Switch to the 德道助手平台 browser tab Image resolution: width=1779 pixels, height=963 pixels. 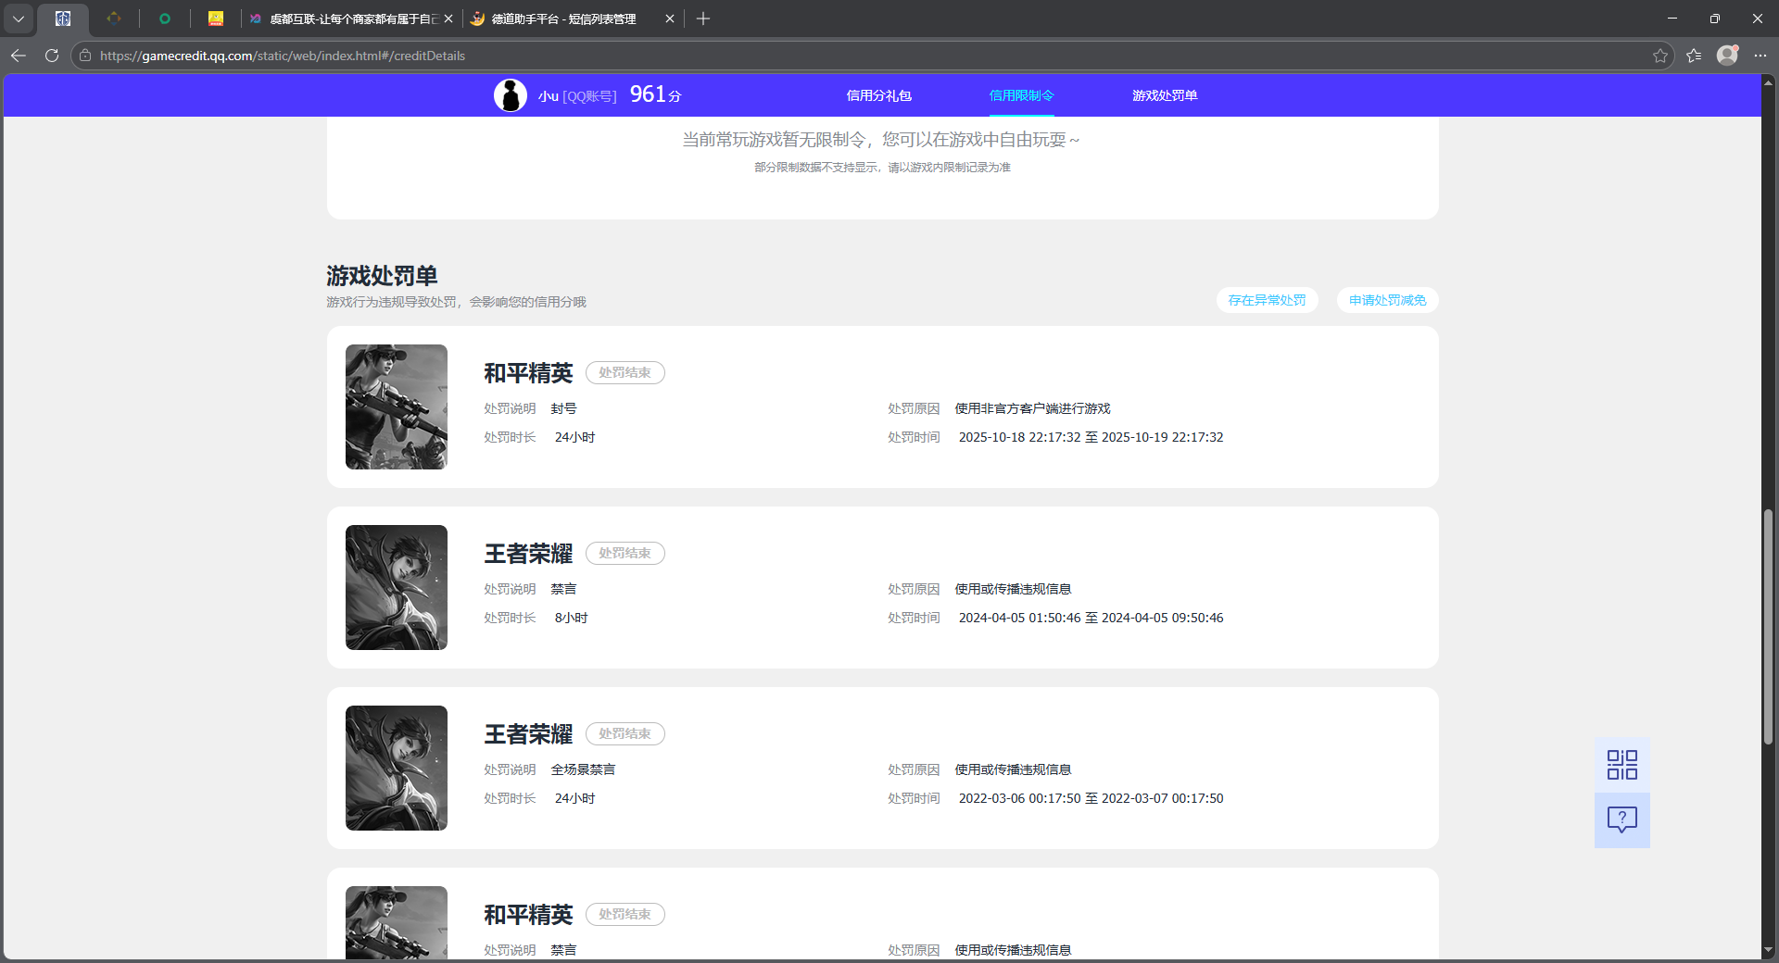coord(565,19)
